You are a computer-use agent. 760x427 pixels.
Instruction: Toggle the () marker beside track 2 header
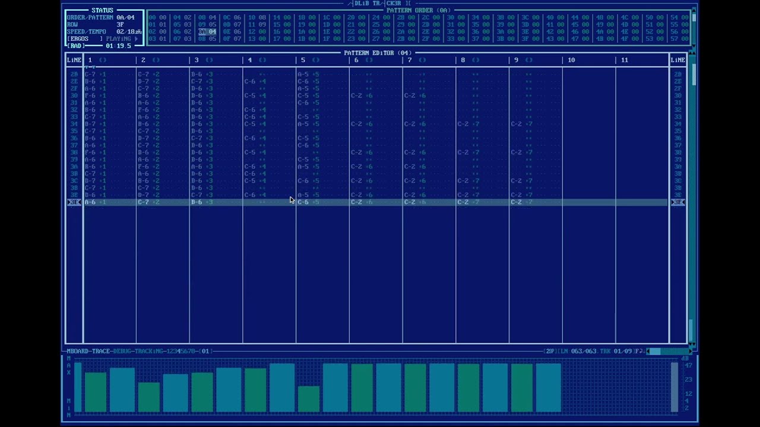click(x=156, y=60)
